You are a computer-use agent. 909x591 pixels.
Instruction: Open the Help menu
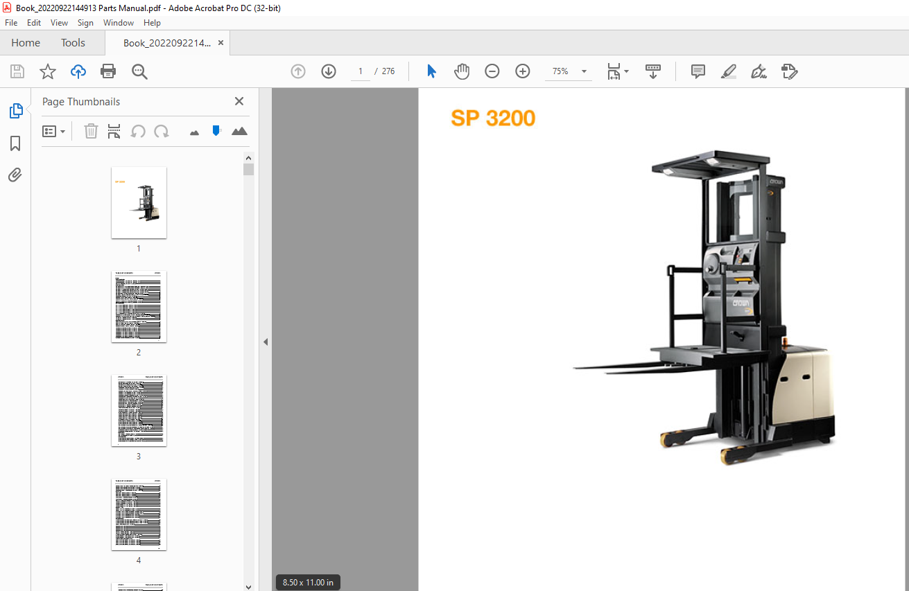pyautogui.click(x=152, y=23)
